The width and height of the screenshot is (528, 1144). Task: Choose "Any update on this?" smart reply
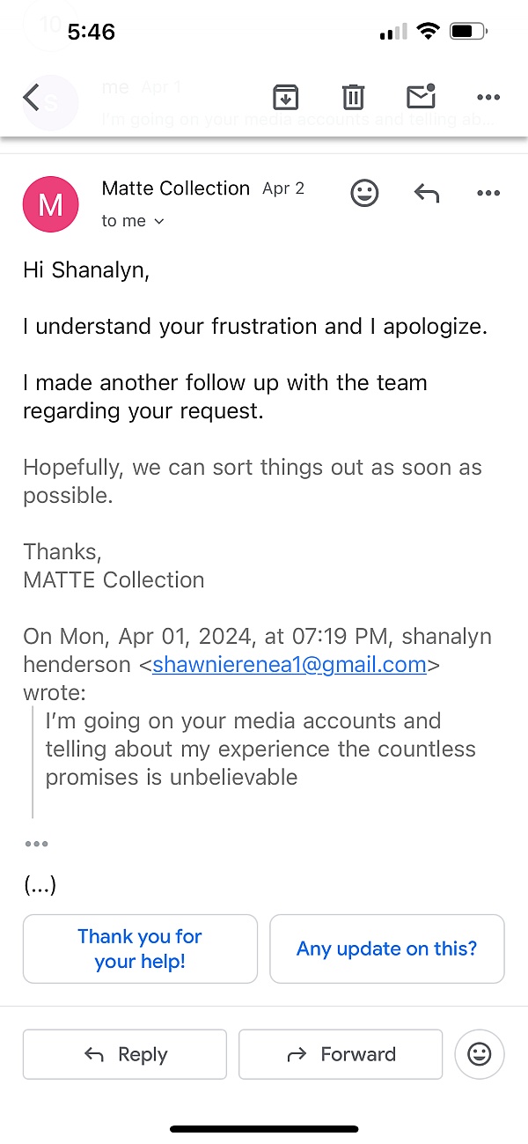[x=387, y=948]
